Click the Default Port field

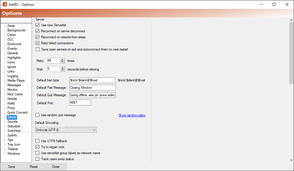point(80,102)
